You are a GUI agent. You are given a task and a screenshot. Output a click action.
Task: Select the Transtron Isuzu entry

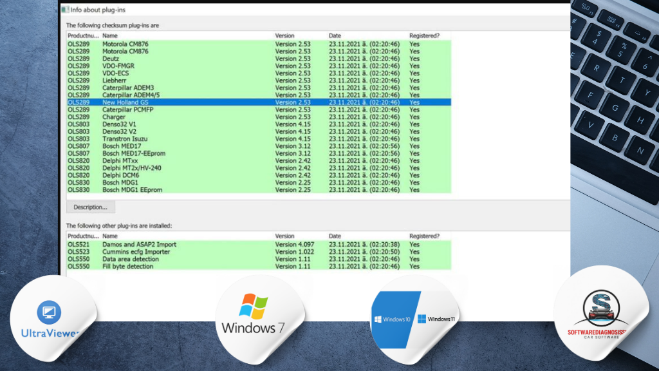point(125,139)
